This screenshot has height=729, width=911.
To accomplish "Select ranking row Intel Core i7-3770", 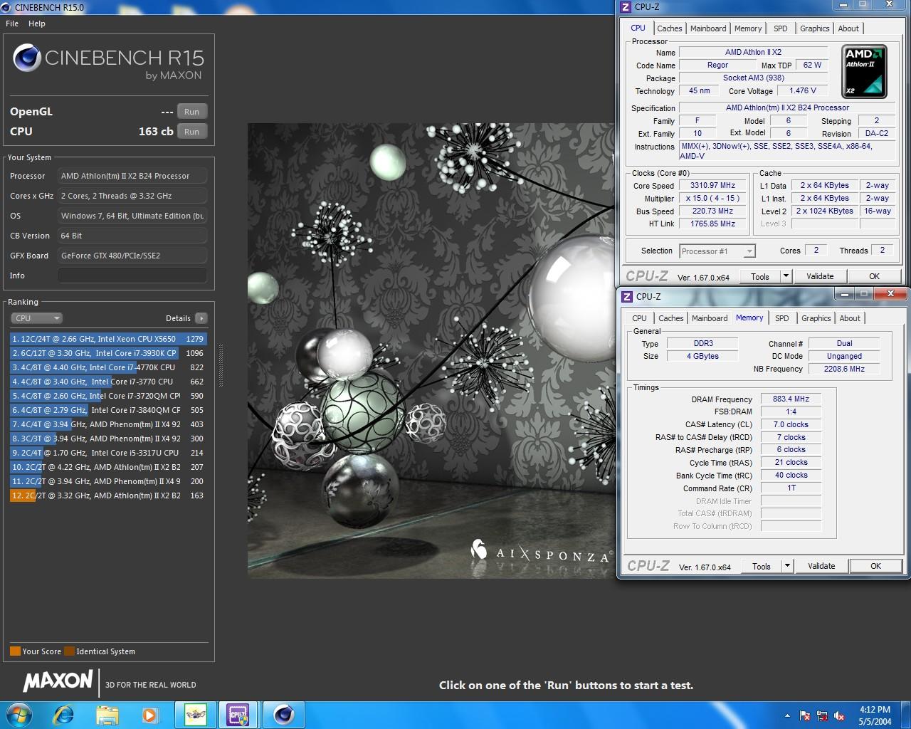I will click(x=107, y=382).
